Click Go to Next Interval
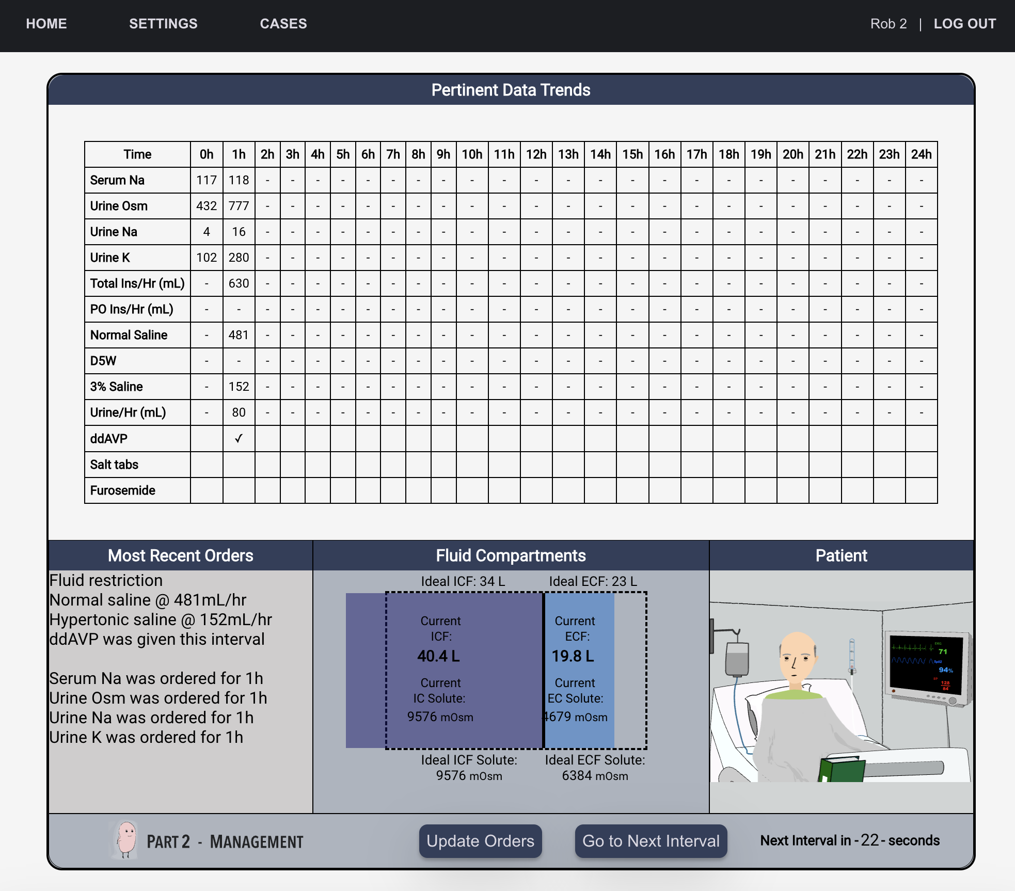 (651, 841)
